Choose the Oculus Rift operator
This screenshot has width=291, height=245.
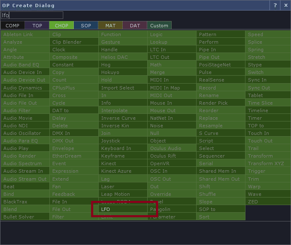click(x=172, y=156)
